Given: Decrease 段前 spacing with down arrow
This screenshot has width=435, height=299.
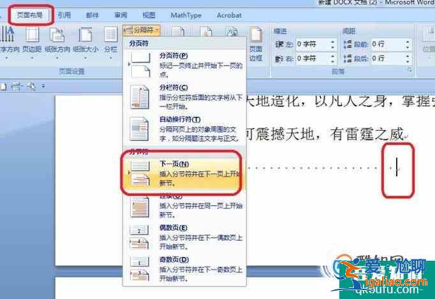Looking at the screenshot, I should 408,47.
